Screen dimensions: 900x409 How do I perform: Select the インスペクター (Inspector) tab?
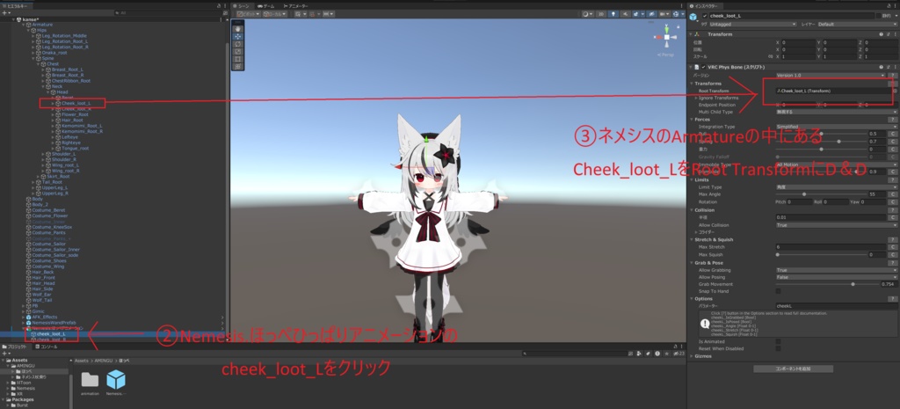tap(706, 5)
